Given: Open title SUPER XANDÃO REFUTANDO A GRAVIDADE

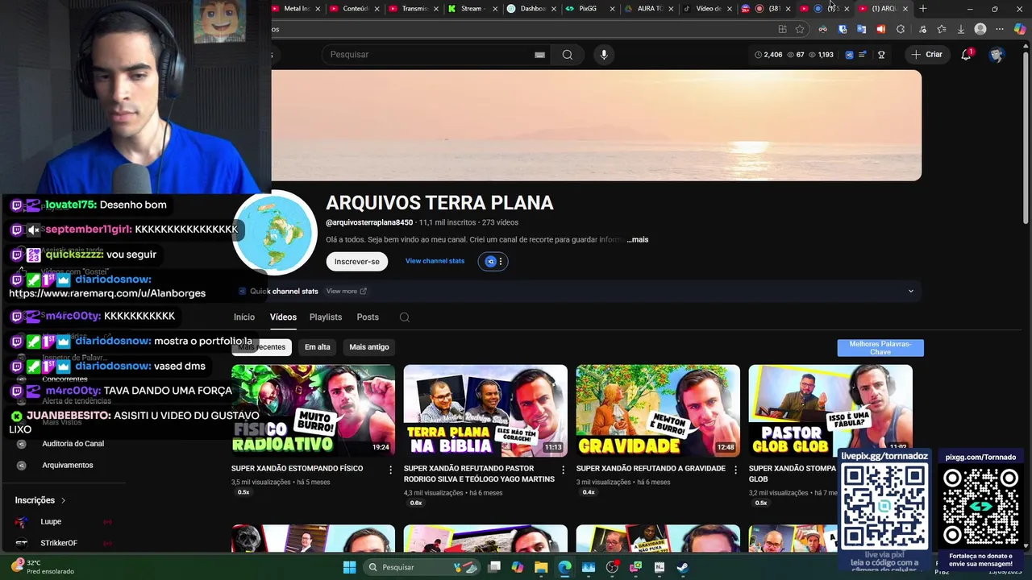Looking at the screenshot, I should [651, 469].
